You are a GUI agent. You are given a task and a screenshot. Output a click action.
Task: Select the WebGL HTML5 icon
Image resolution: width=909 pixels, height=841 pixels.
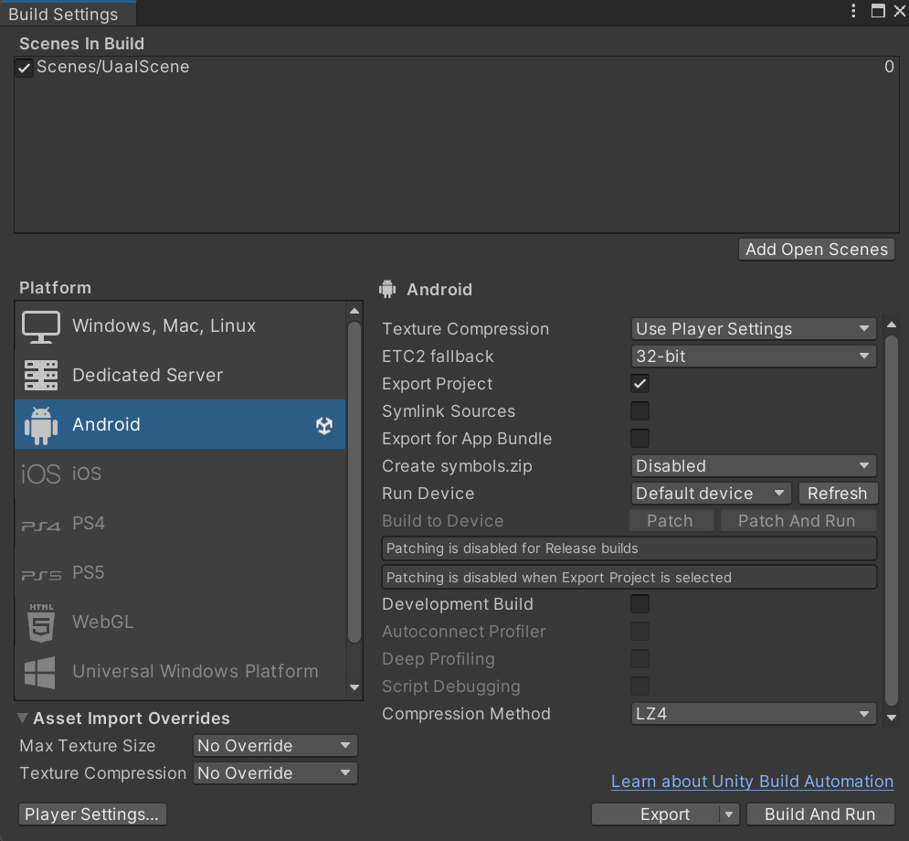40,623
